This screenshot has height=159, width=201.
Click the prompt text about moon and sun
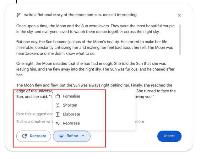point(81,15)
